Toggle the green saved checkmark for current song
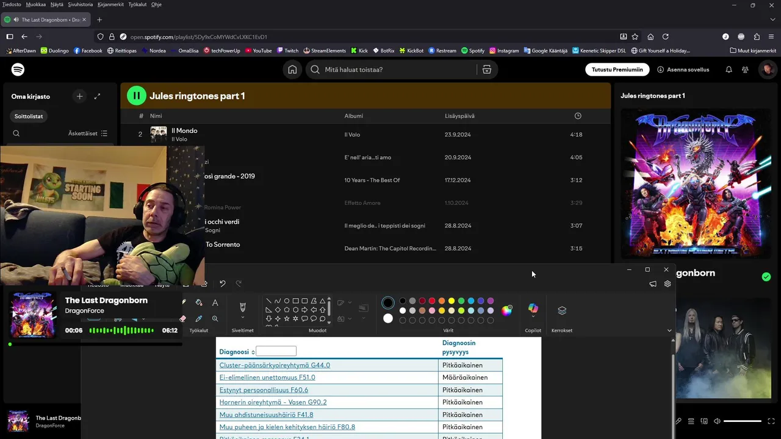The width and height of the screenshot is (781, 439). point(766,277)
